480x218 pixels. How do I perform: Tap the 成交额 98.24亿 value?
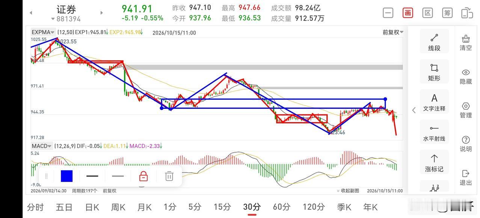click(308, 8)
